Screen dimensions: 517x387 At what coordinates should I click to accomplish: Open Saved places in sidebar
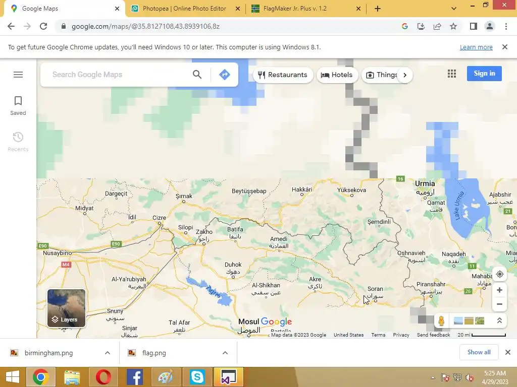coord(18,106)
